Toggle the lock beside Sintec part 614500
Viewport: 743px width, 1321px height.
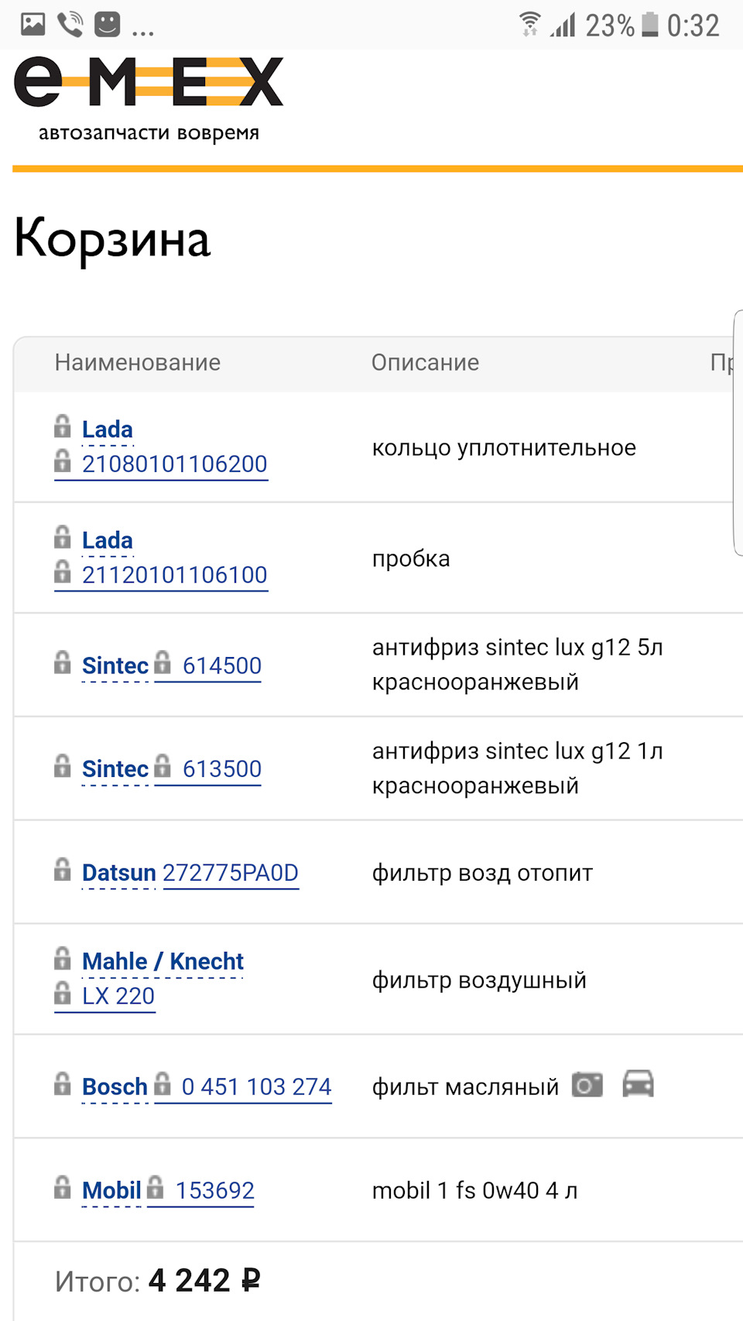pos(162,664)
